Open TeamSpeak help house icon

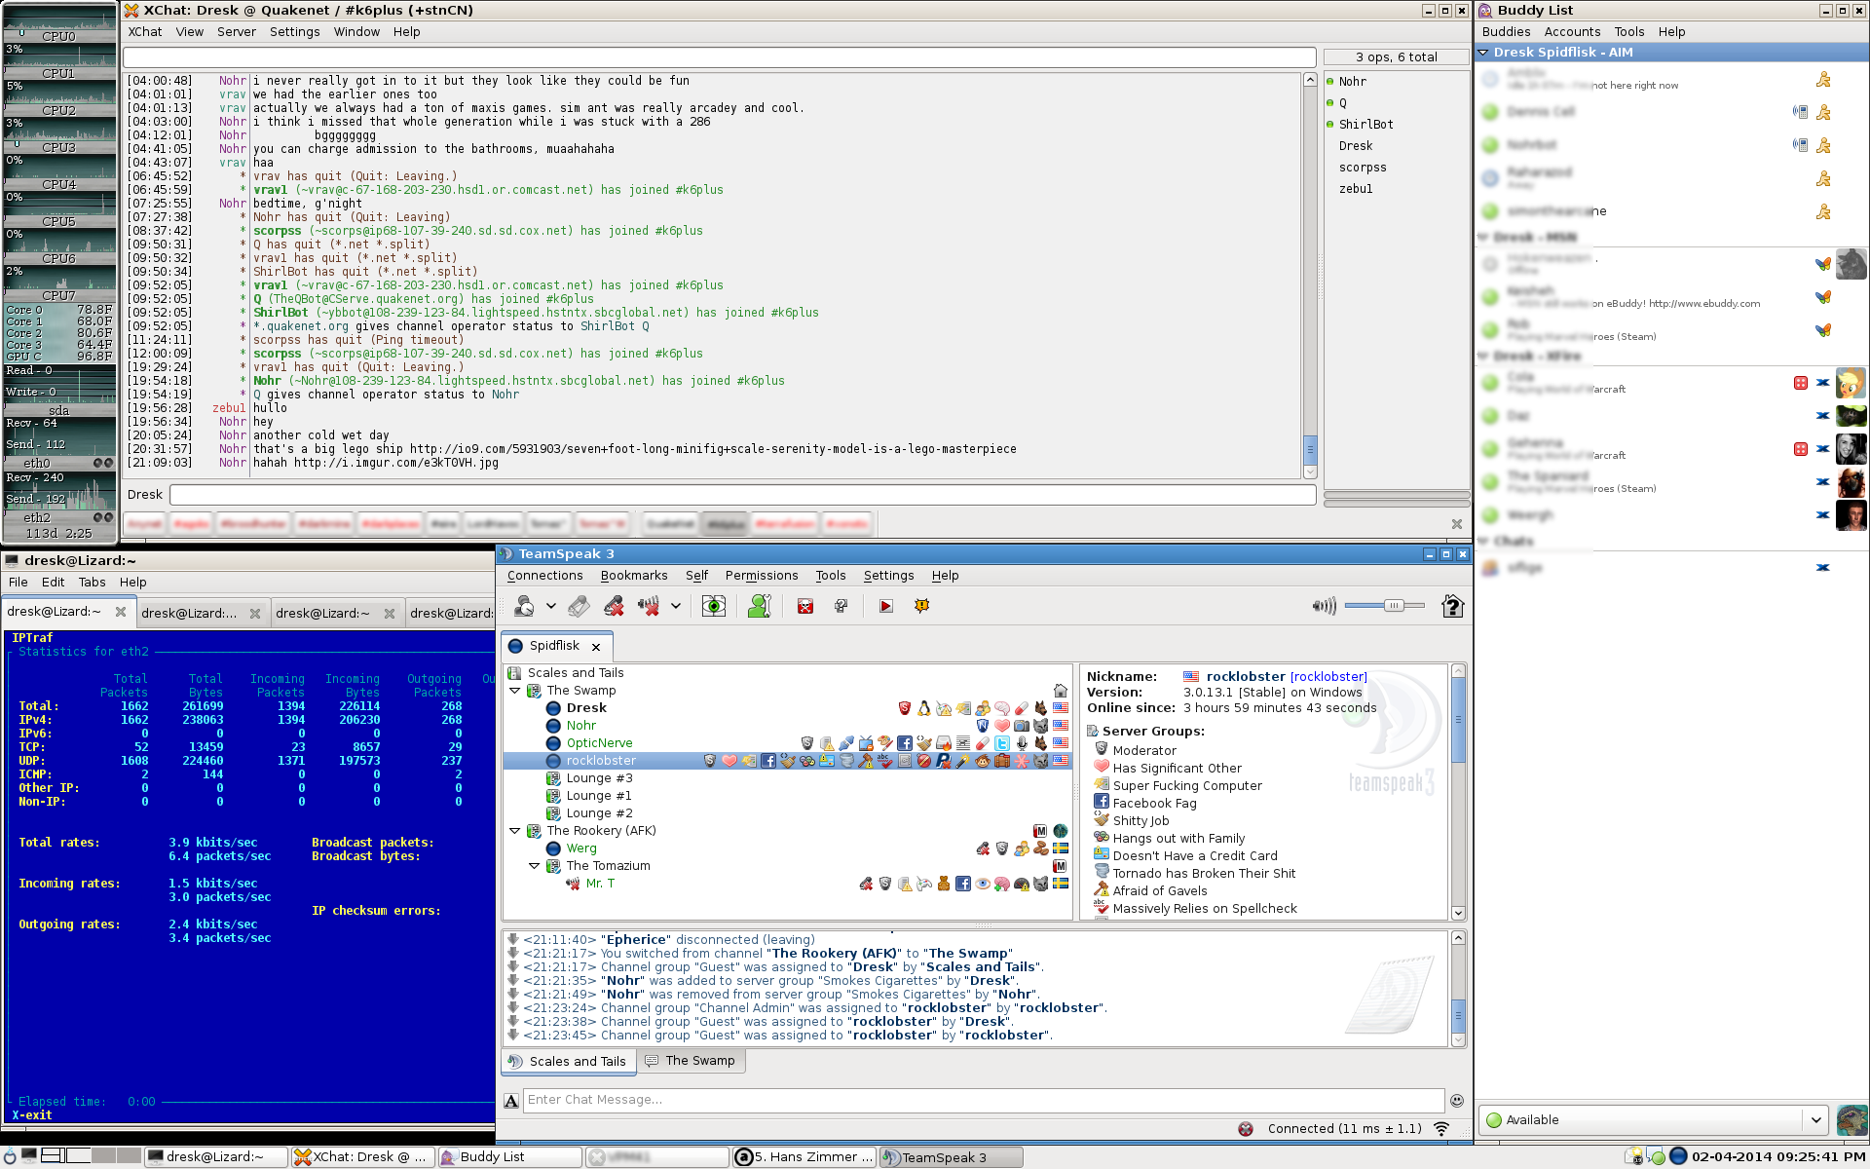(1452, 606)
